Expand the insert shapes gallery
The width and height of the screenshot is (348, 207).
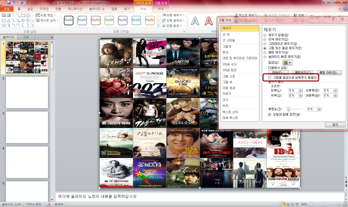32,25
